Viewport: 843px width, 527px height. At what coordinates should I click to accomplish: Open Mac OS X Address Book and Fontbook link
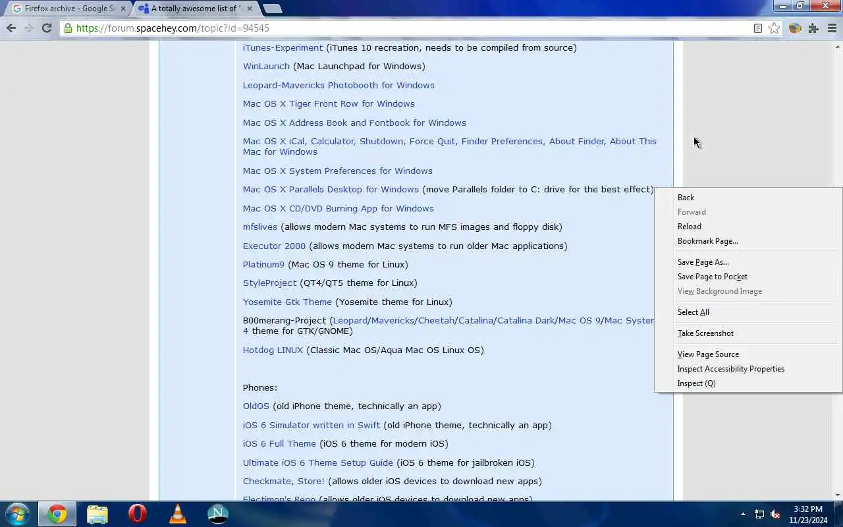(354, 123)
